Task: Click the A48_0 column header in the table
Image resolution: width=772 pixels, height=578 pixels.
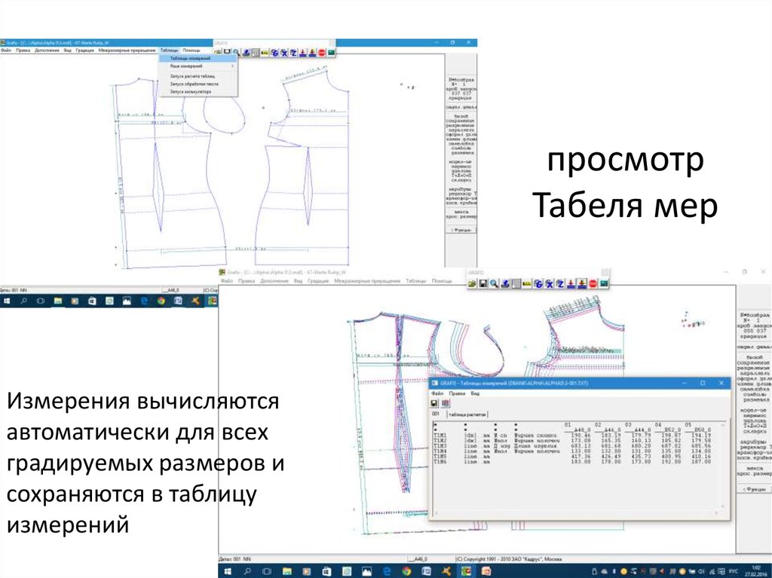Action: [x=582, y=429]
